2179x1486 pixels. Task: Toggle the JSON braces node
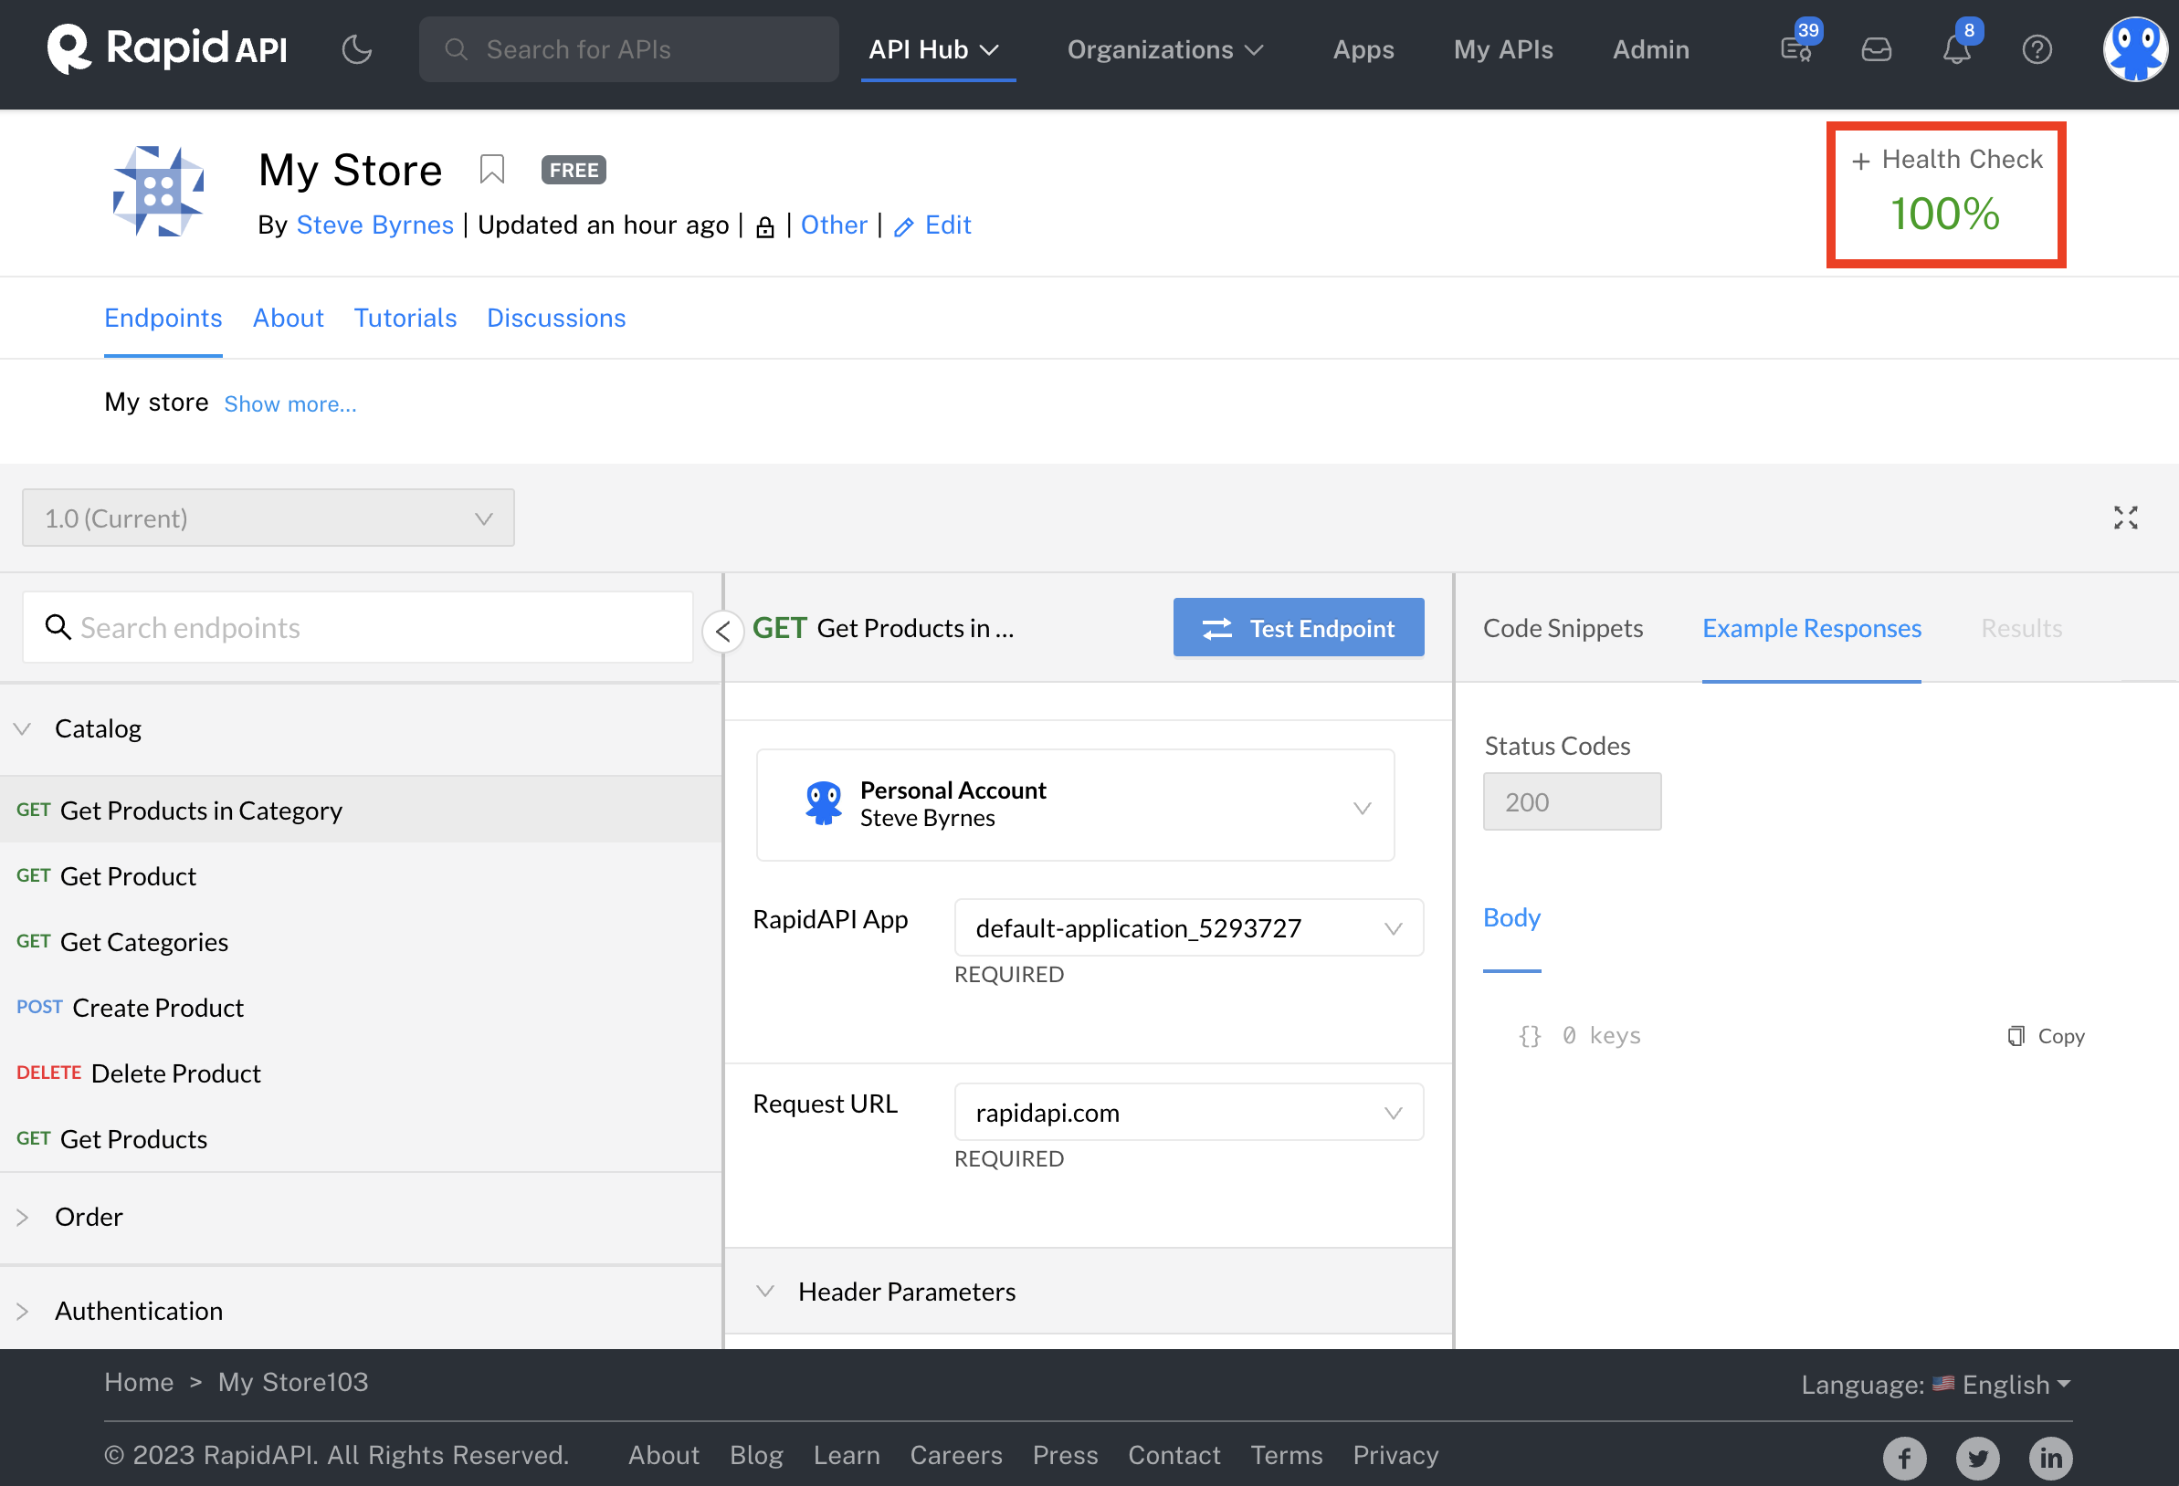[1530, 1035]
